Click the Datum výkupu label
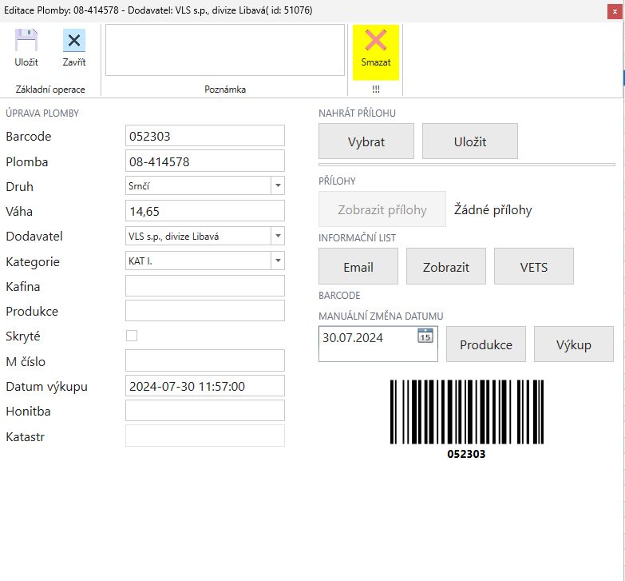 coord(46,387)
